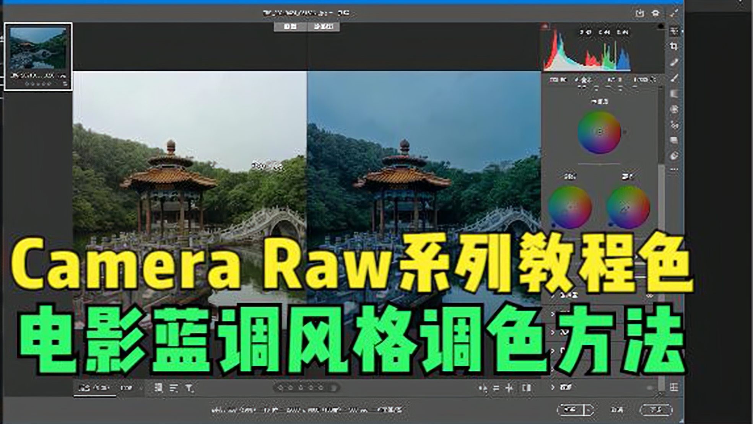Toggle highlight clipping warning in histogram
The image size is (753, 424).
pos(660,26)
